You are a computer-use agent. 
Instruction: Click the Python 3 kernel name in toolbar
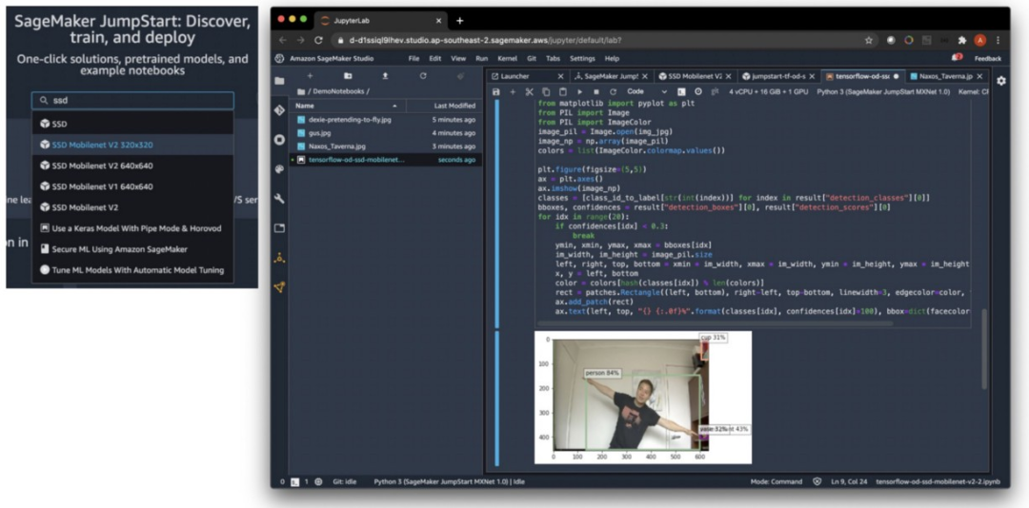tap(883, 91)
